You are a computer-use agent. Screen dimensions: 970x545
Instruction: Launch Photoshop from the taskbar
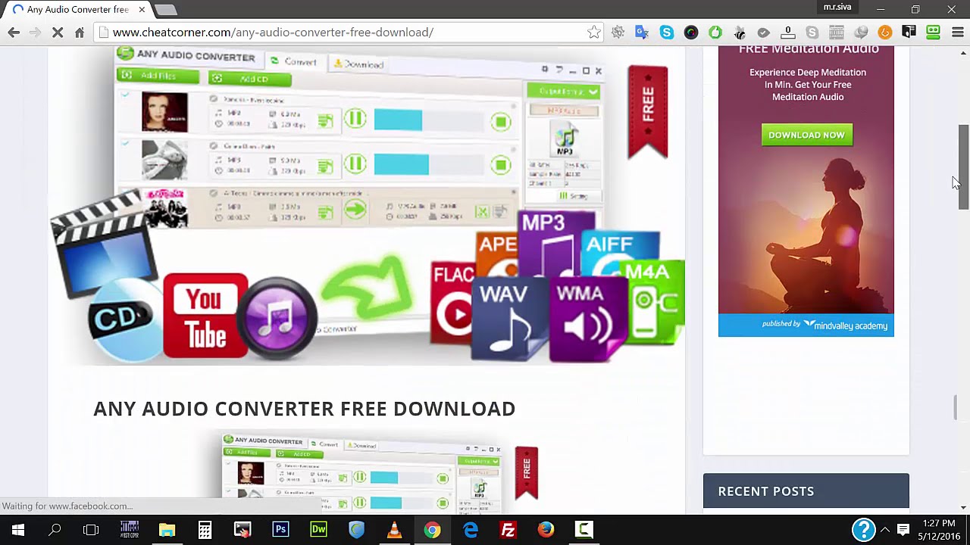click(280, 530)
